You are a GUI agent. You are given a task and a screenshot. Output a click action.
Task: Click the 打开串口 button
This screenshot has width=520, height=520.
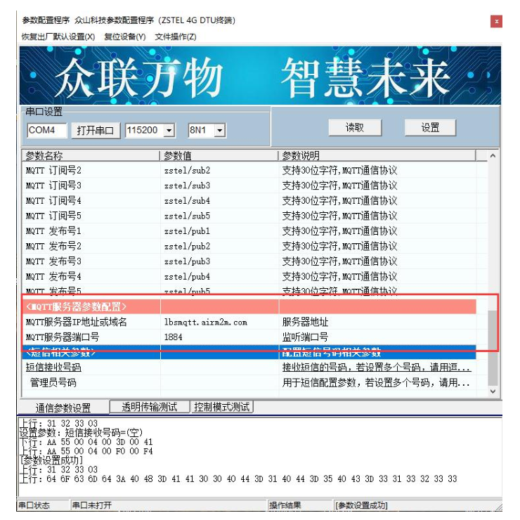(x=96, y=130)
